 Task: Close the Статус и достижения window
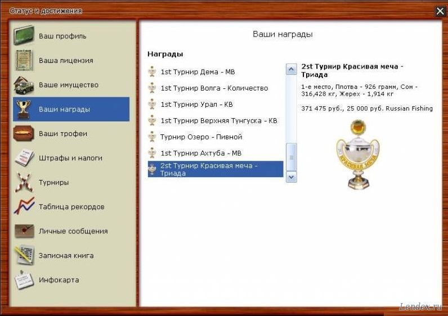440,11
